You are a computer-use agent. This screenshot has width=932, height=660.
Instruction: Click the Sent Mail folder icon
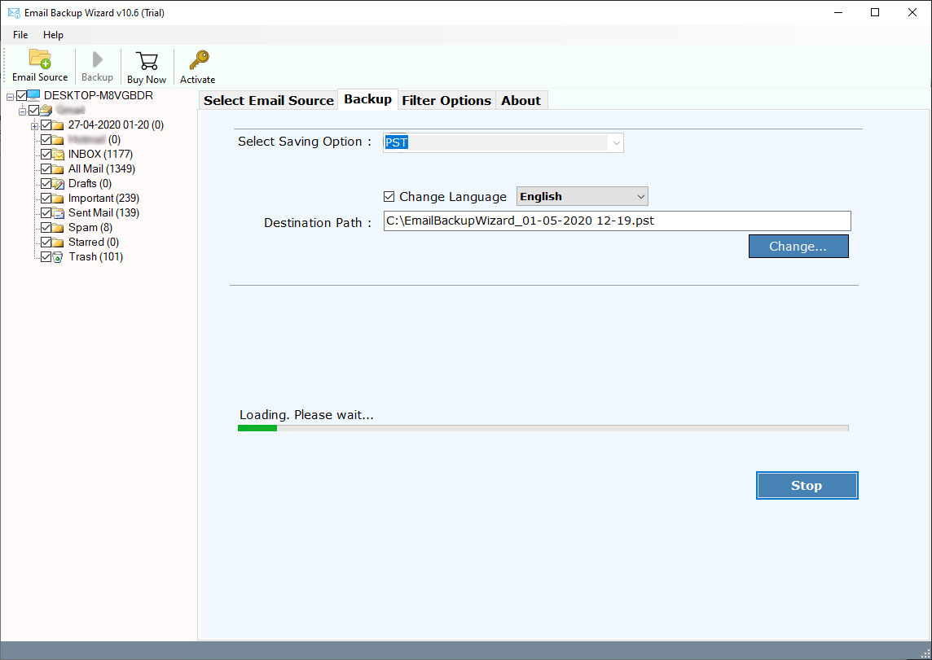point(58,213)
